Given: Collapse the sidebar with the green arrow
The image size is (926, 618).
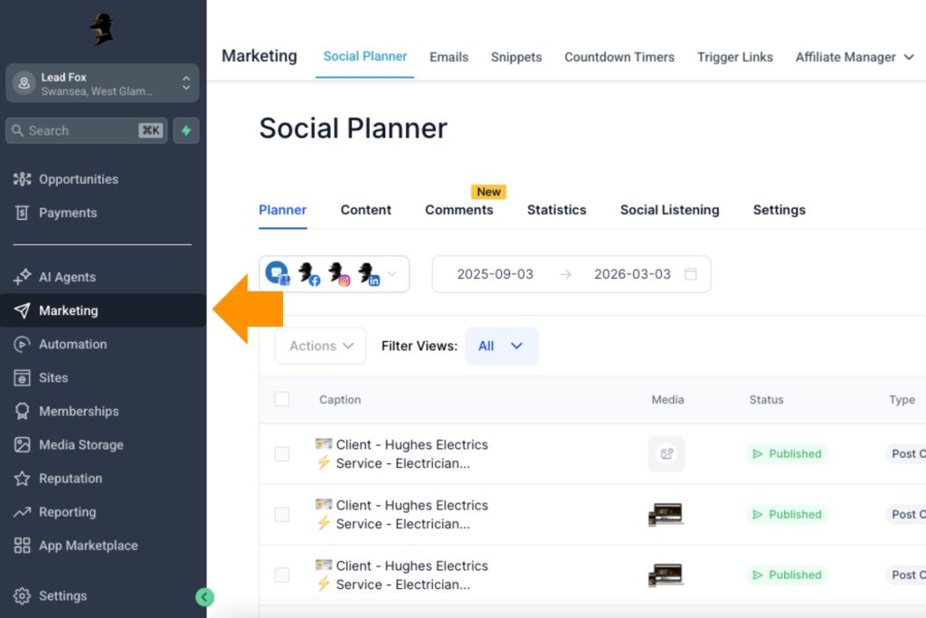Looking at the screenshot, I should click(204, 596).
